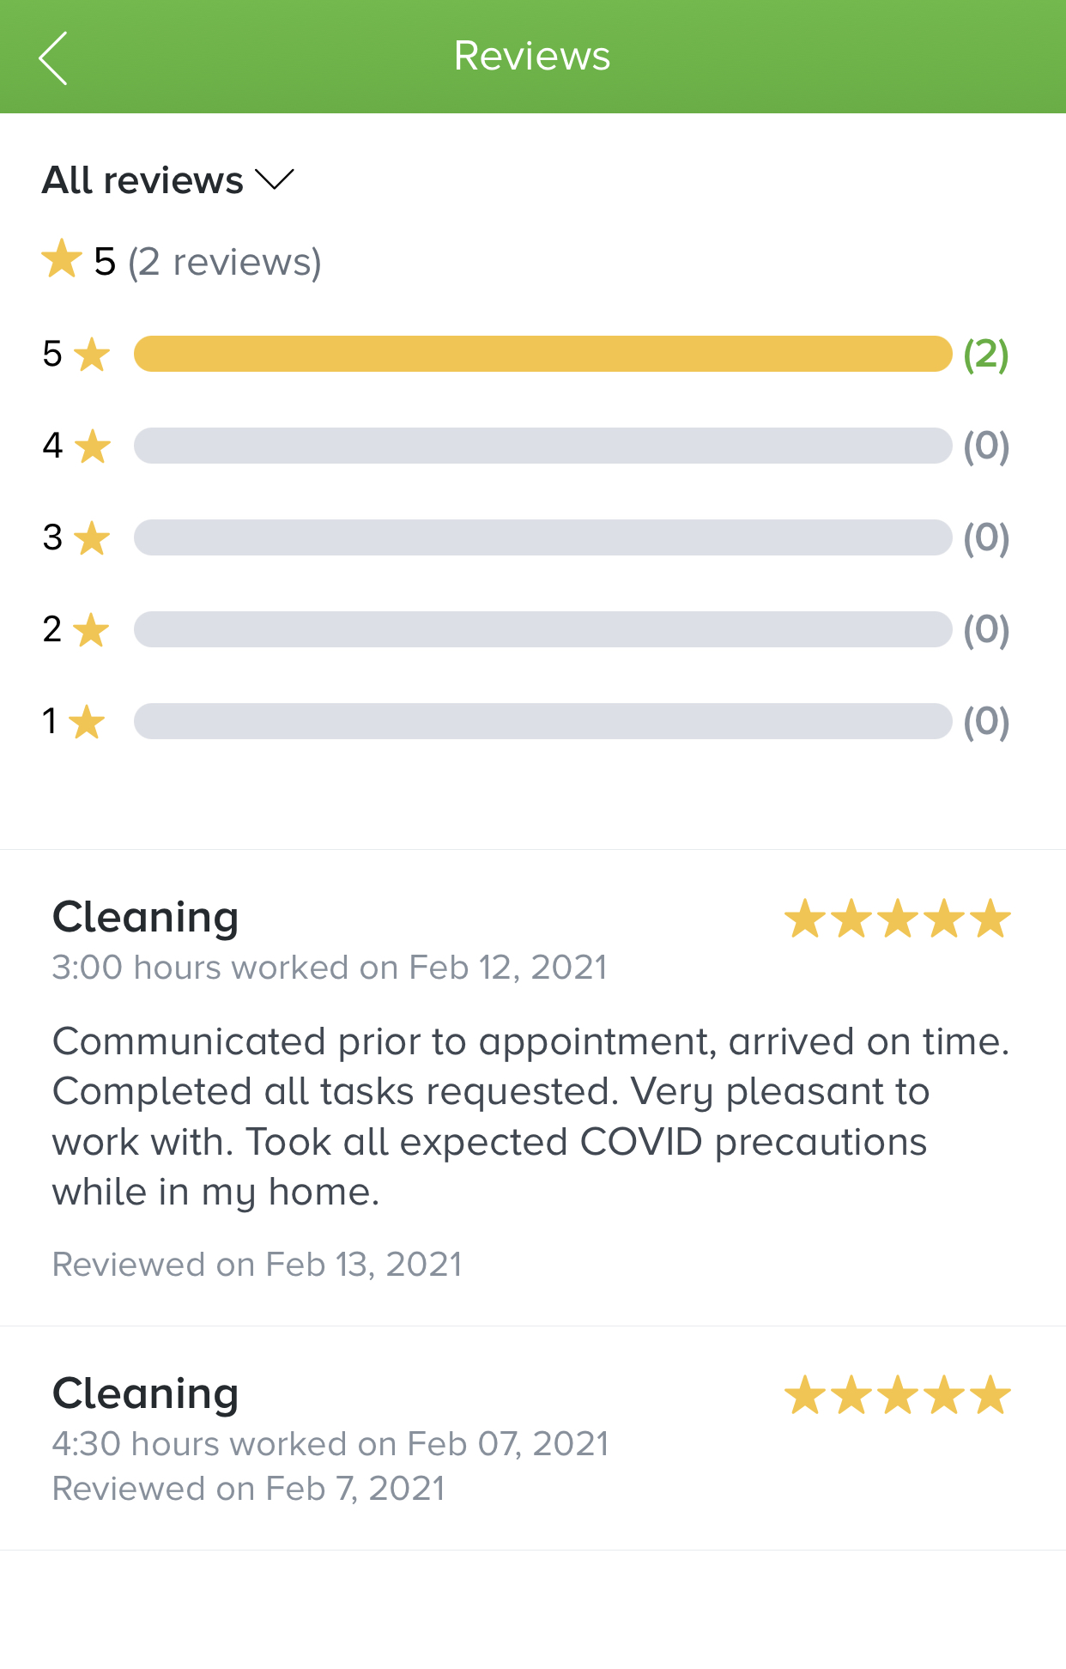This screenshot has height=1669, width=1066.
Task: Tap the green (2) review count
Action: coord(985,354)
